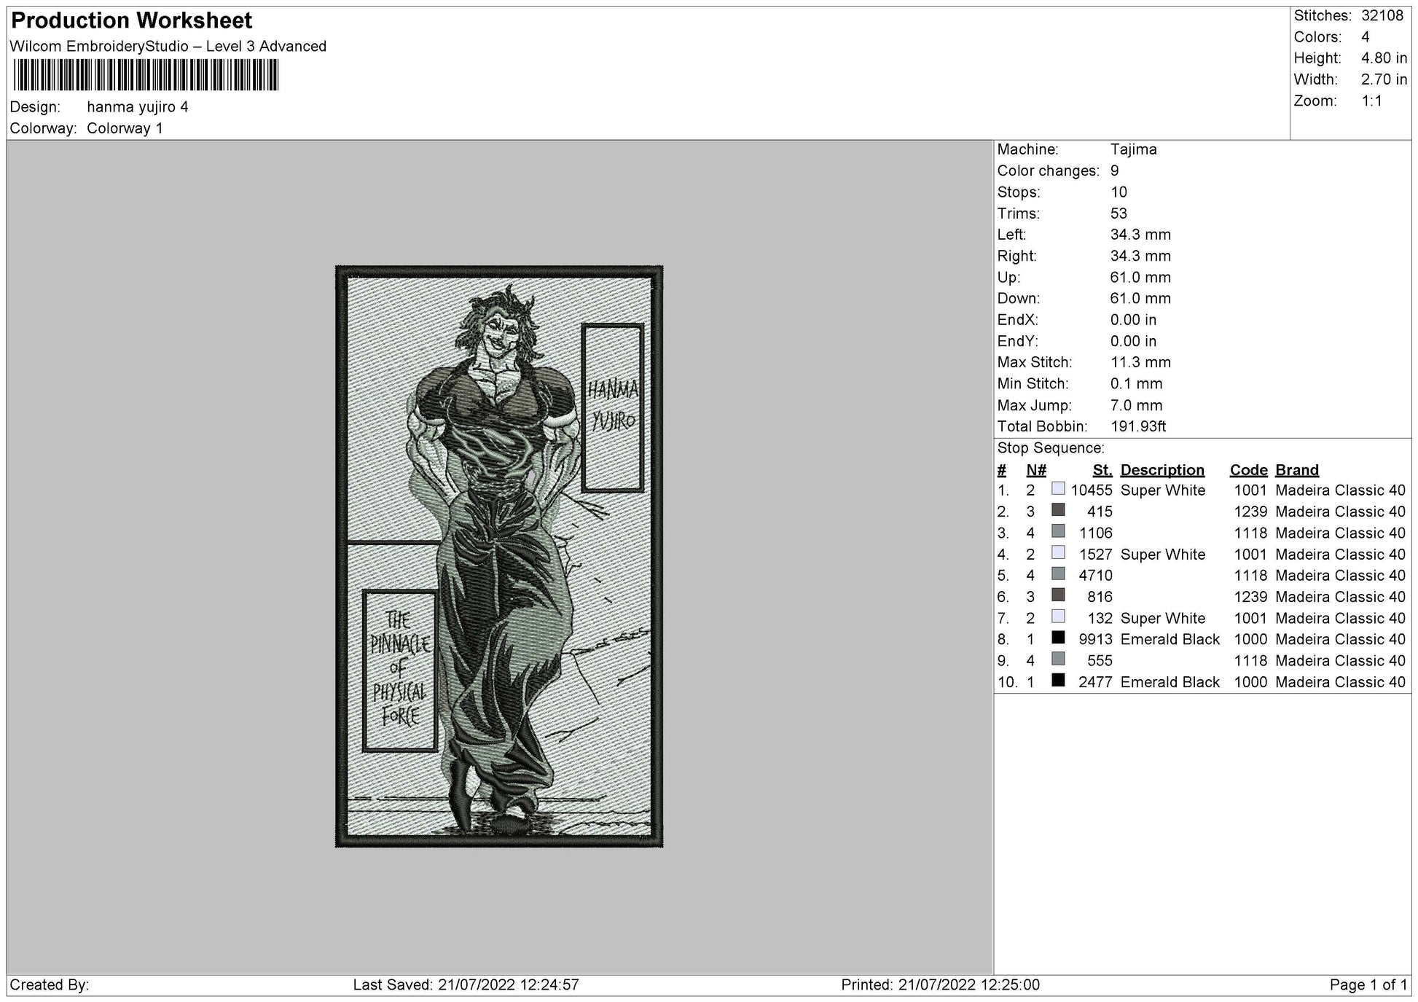1418x1002 pixels.
Task: Click the Emerald Black swatch in row 8
Action: click(1058, 638)
